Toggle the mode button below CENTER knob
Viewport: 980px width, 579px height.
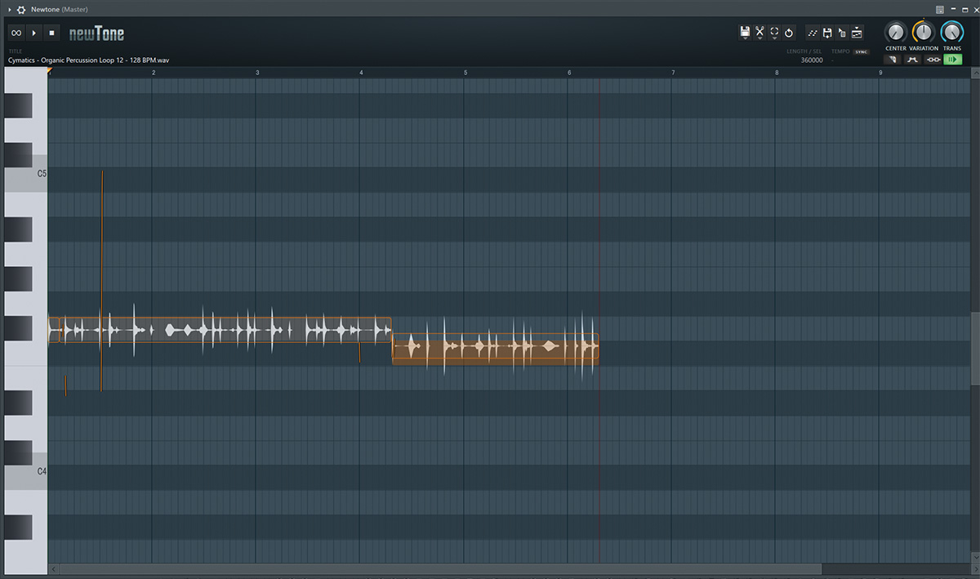893,59
